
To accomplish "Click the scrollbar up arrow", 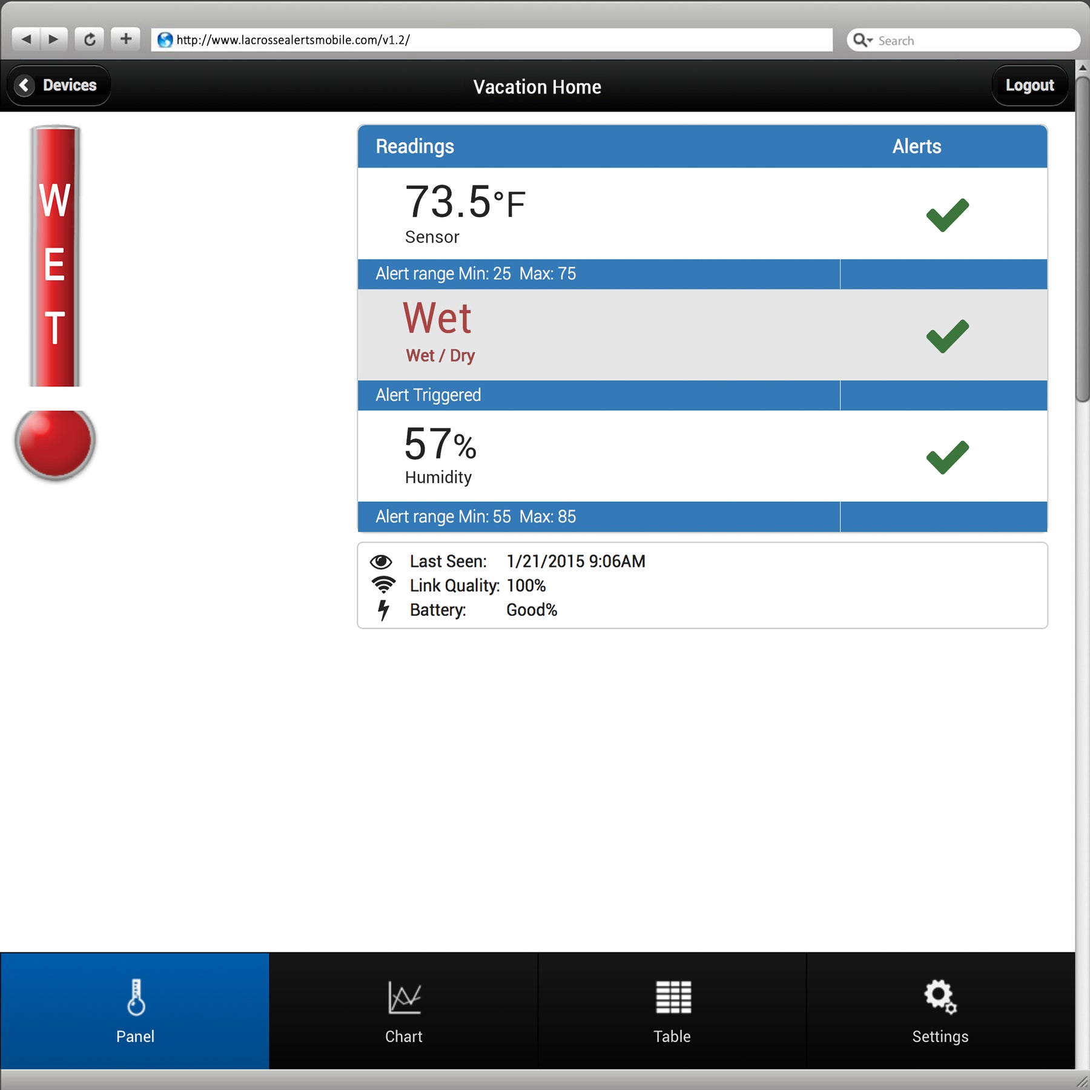I will 1083,67.
